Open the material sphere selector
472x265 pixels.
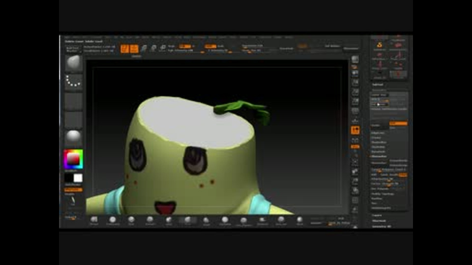[73, 138]
